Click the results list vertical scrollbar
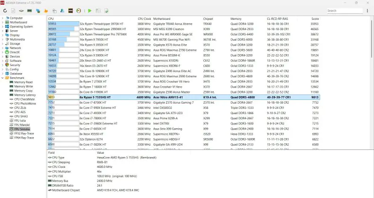Viewport: 374px width, 198px height. point(372,38)
